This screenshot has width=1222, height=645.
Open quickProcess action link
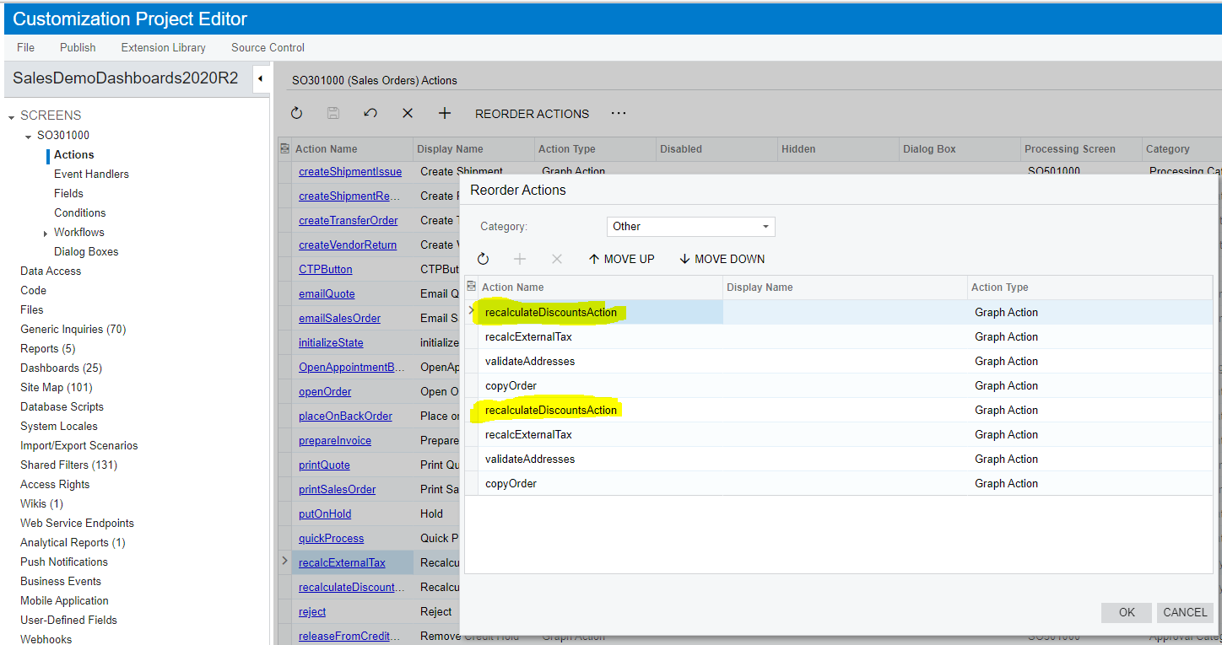click(x=331, y=538)
